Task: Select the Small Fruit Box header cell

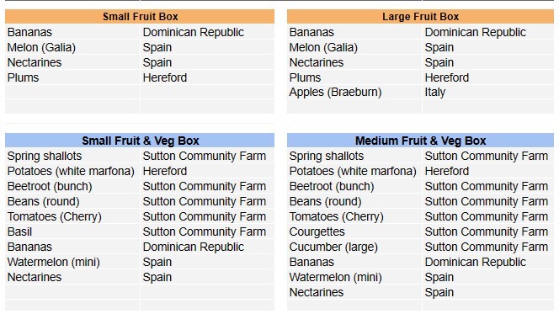Action: [140, 16]
